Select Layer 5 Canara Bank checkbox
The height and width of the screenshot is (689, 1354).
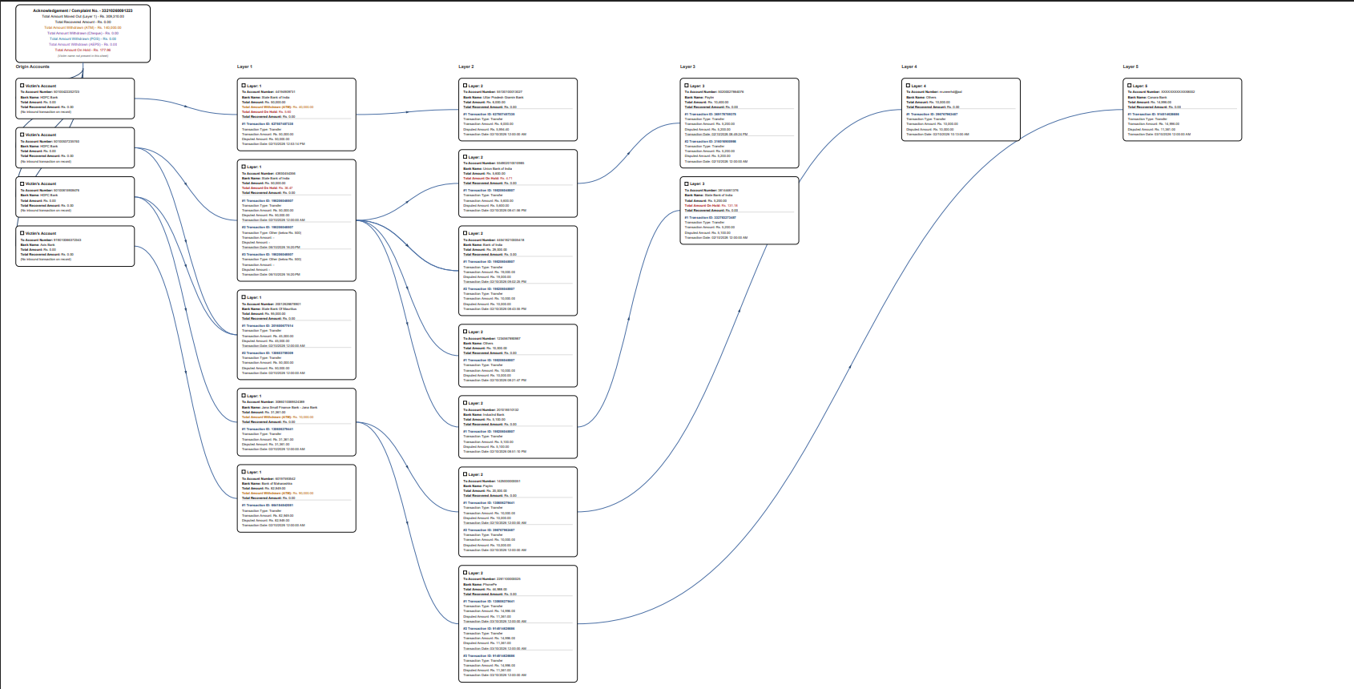[1130, 85]
